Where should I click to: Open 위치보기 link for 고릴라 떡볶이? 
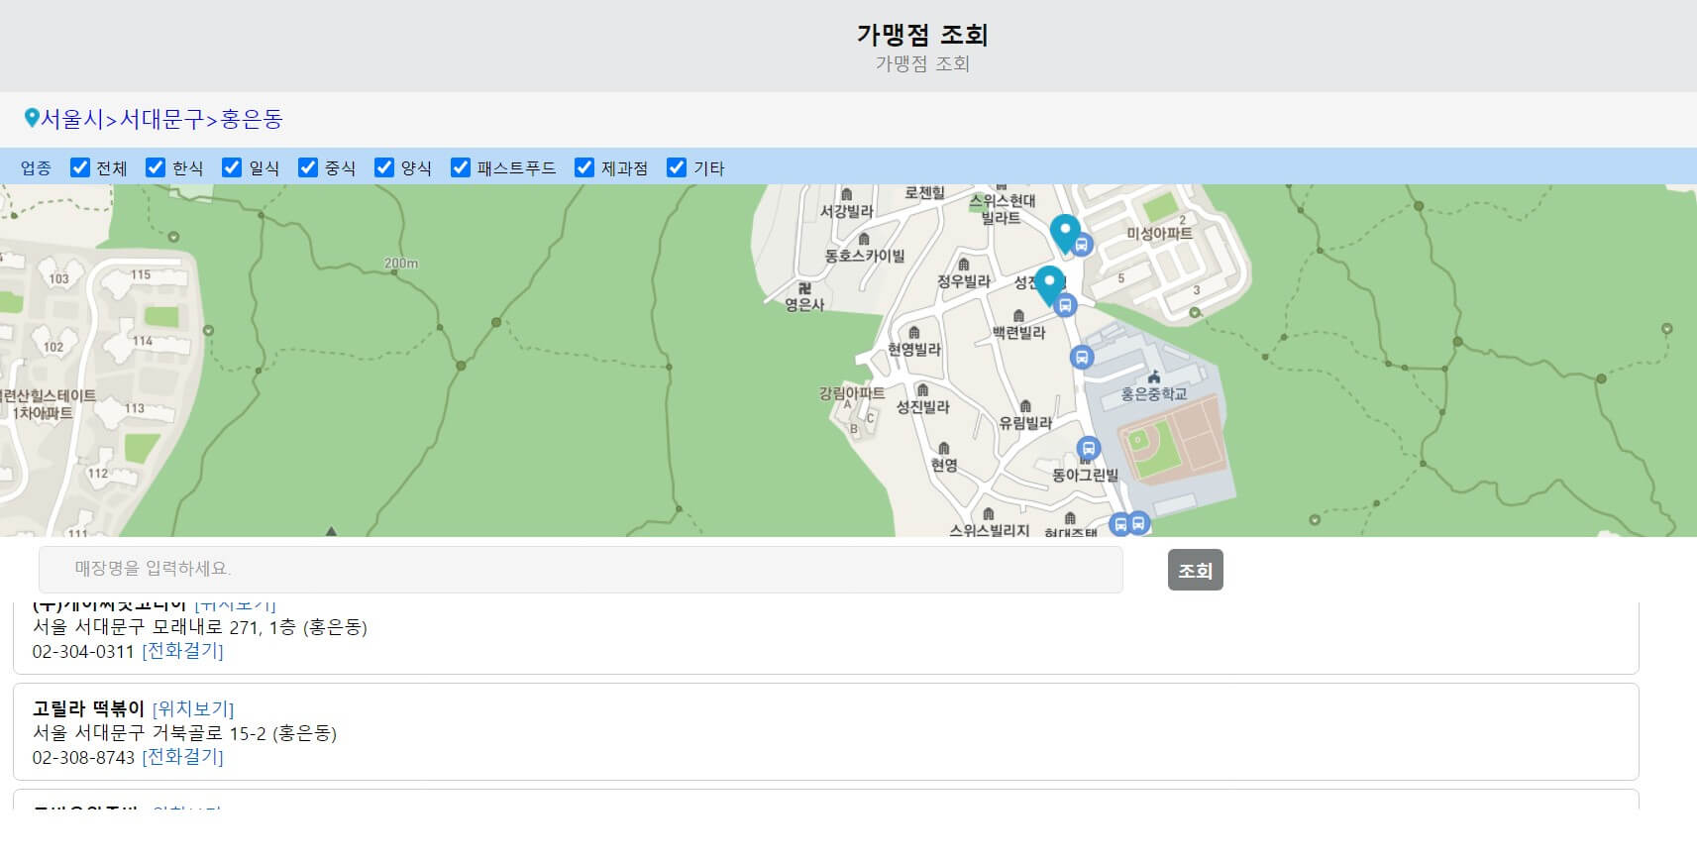[193, 708]
